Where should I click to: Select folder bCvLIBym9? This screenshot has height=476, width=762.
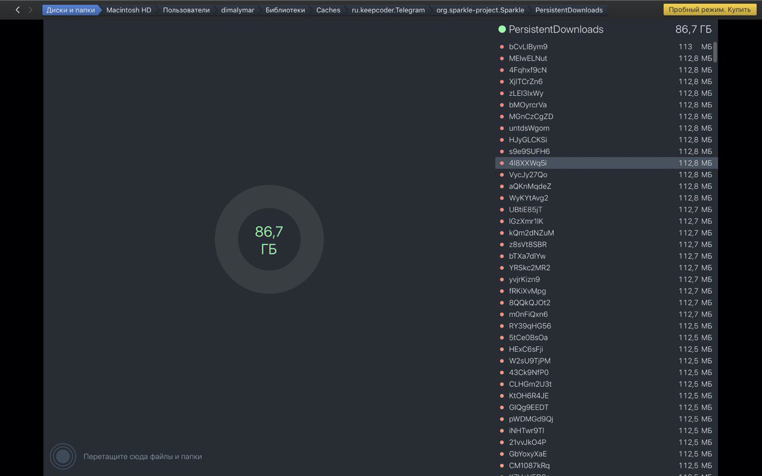tap(607, 46)
